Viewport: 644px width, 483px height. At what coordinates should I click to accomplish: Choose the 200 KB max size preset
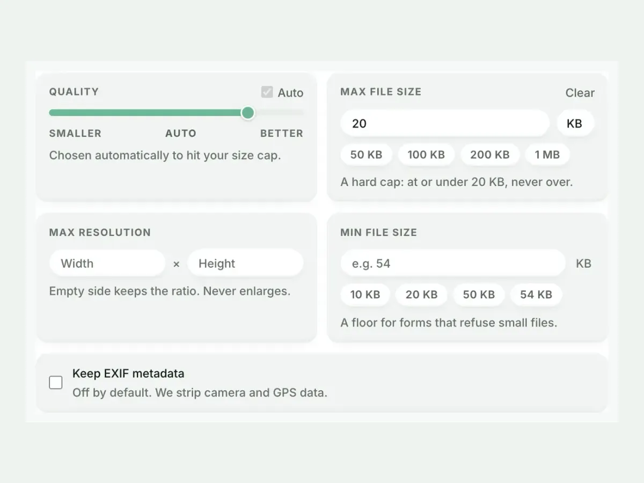click(489, 155)
